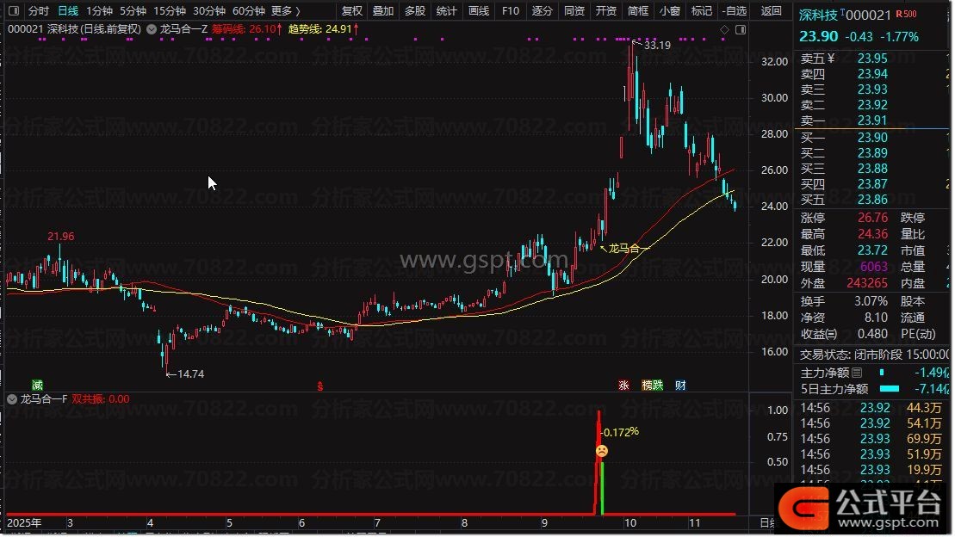Click the 减 marker icon under the chart
Image resolution: width=955 pixels, height=537 pixels.
[x=37, y=385]
